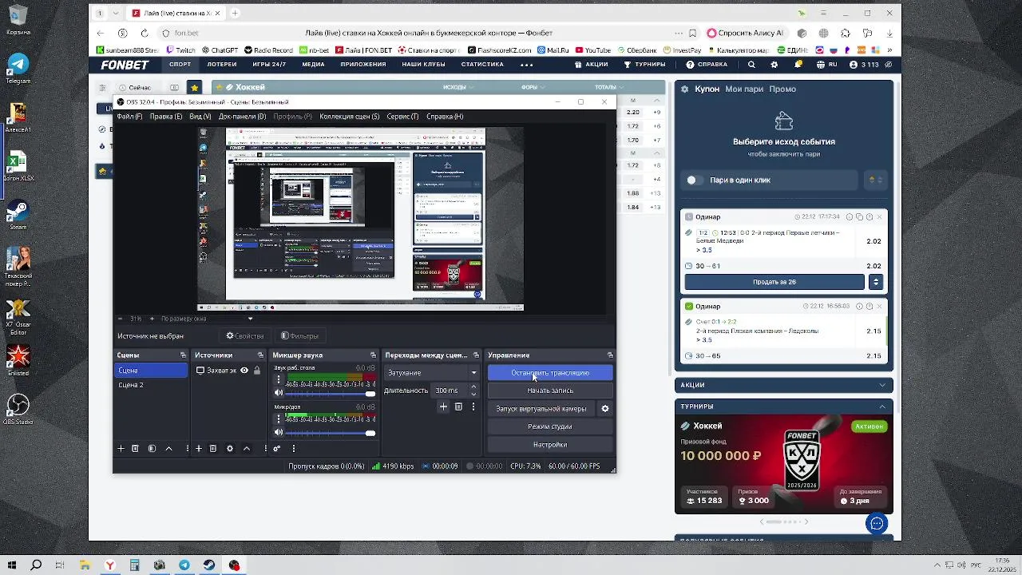Open the RU language selector
This screenshot has width=1022, height=575.
point(827,65)
